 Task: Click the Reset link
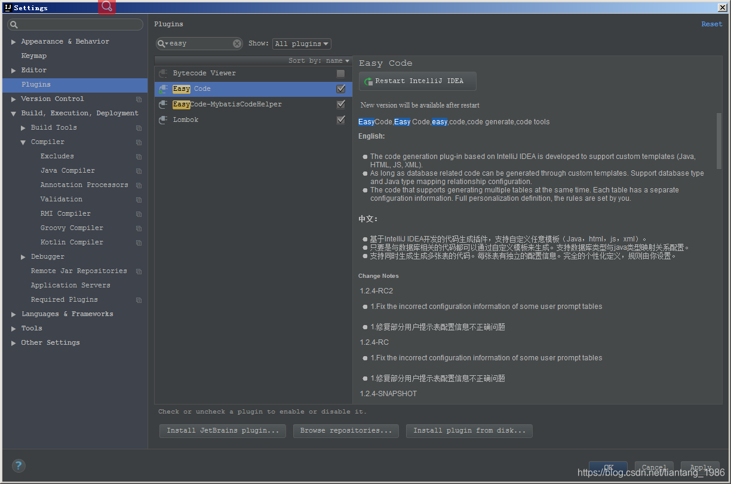tap(712, 24)
